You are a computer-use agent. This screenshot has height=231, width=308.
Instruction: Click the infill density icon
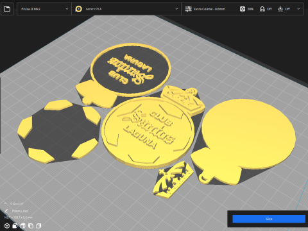(243, 9)
